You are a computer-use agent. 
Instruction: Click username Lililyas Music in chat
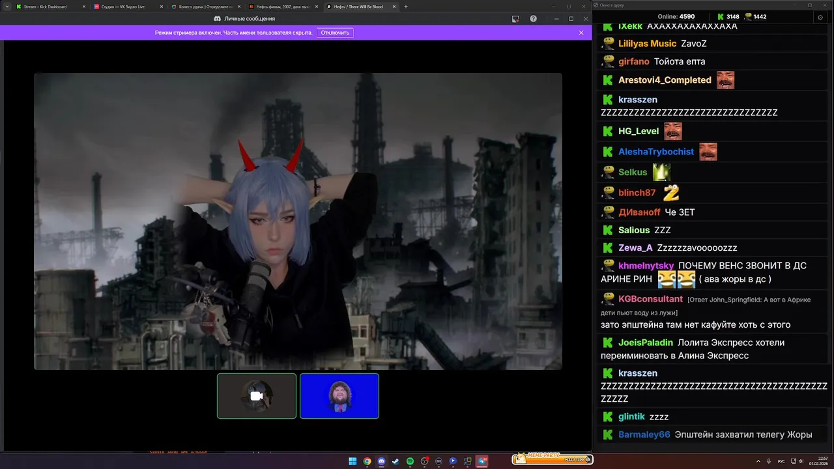tap(647, 44)
